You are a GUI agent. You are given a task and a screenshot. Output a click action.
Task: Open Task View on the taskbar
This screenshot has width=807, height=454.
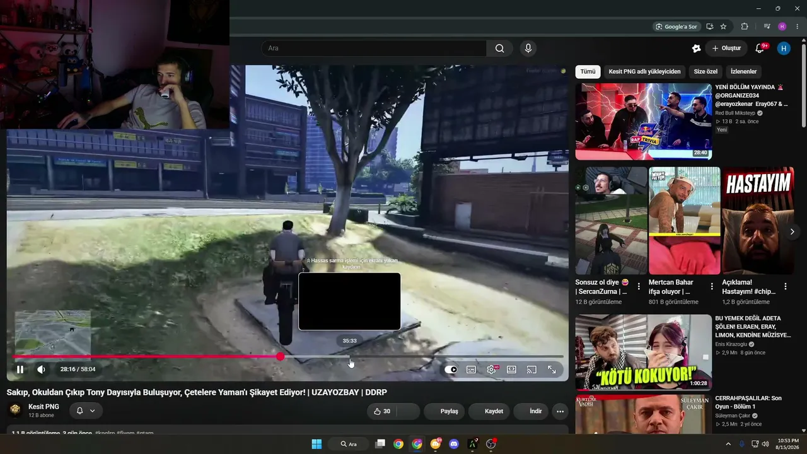tap(380, 444)
